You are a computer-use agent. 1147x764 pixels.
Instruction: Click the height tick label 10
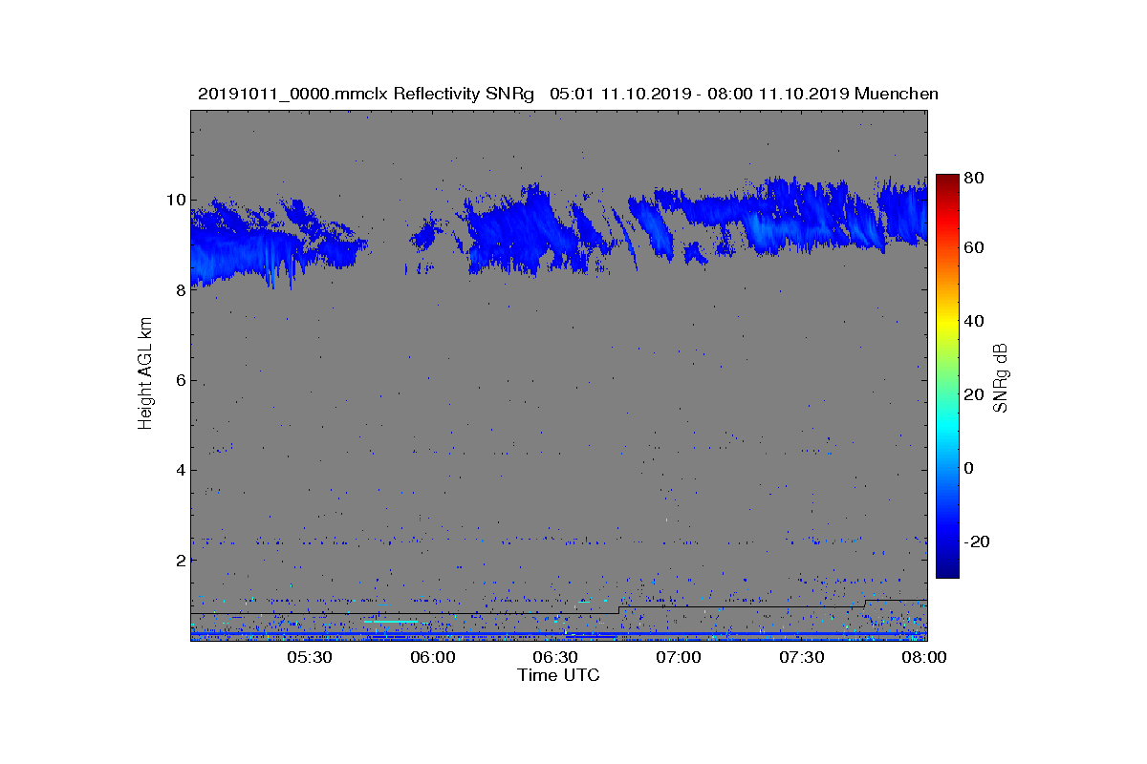click(x=175, y=200)
